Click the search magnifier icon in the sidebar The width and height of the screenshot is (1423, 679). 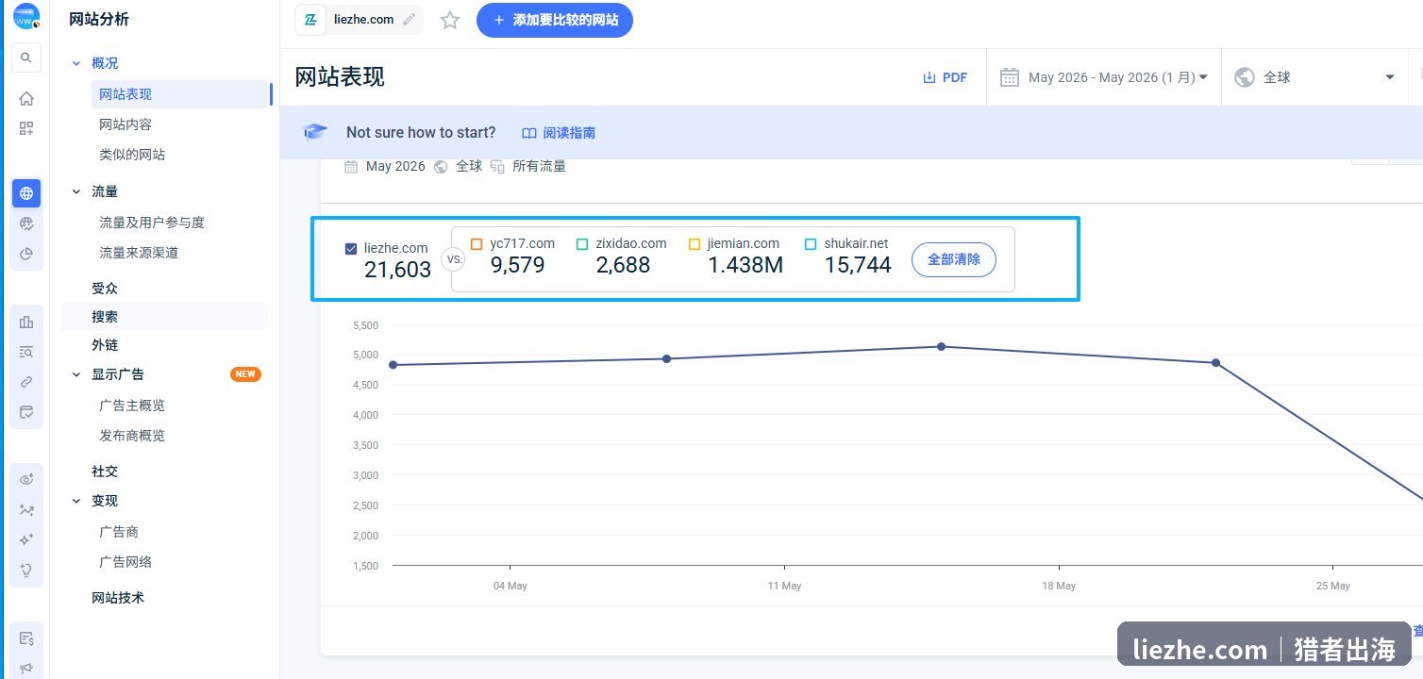pyautogui.click(x=26, y=58)
